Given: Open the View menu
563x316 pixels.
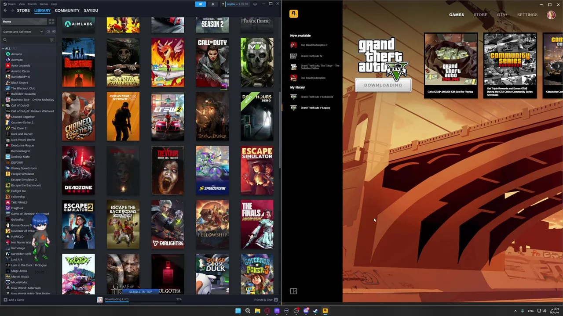Looking at the screenshot, I should tap(22, 4).
